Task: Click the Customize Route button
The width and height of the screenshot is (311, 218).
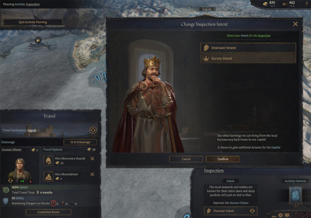Action: pos(49,212)
